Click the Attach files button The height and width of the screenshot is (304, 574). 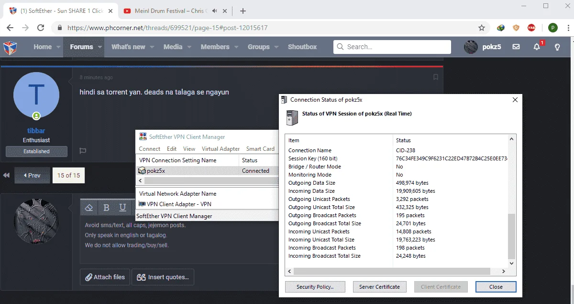click(x=105, y=277)
